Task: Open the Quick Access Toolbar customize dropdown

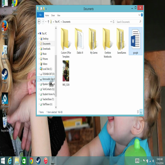Action: click(x=46, y=9)
